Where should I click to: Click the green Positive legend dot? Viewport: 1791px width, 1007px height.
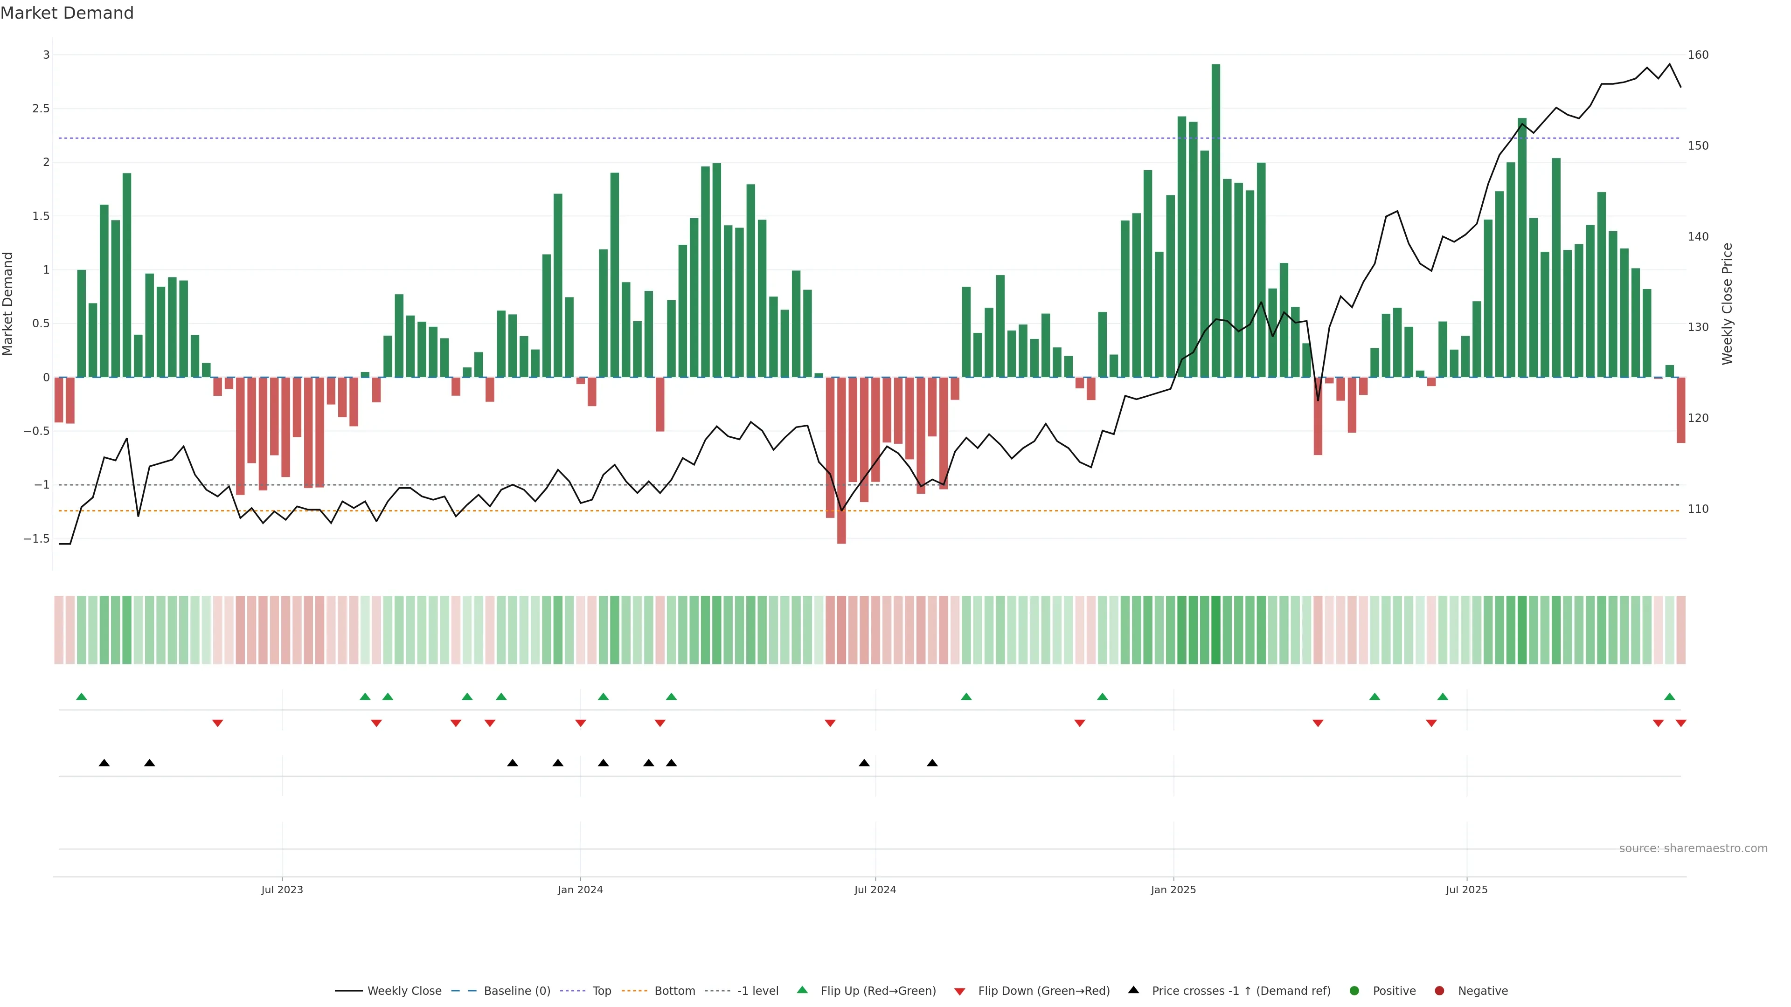1354,991
